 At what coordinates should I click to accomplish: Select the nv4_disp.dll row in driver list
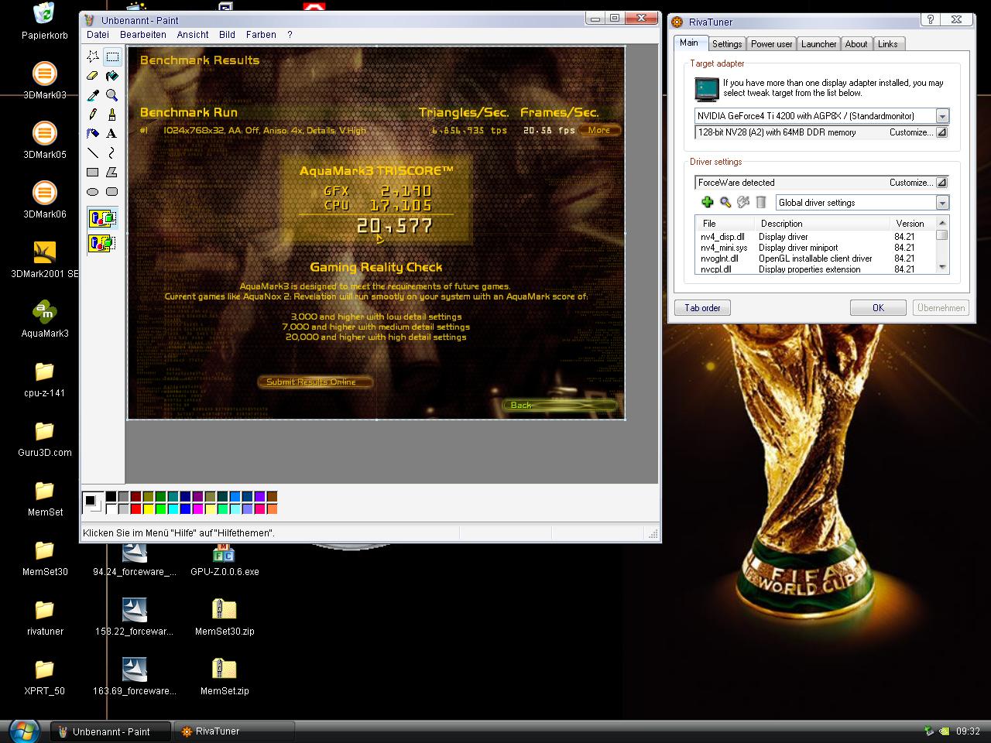814,237
